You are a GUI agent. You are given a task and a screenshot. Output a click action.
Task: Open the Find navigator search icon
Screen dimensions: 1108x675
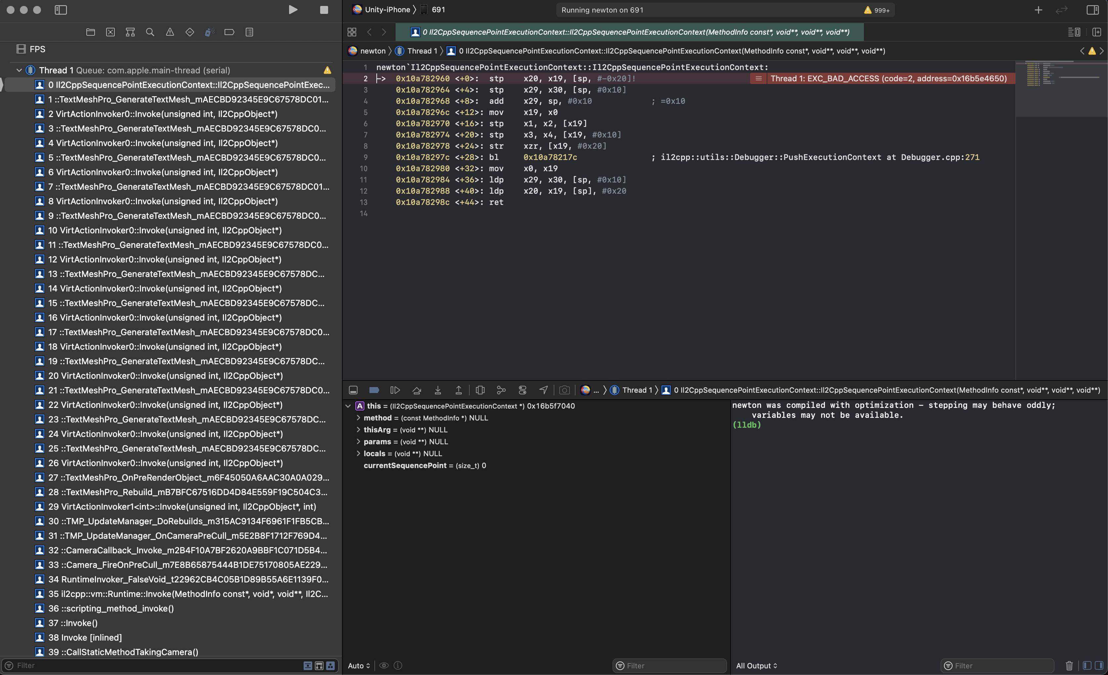point(150,32)
